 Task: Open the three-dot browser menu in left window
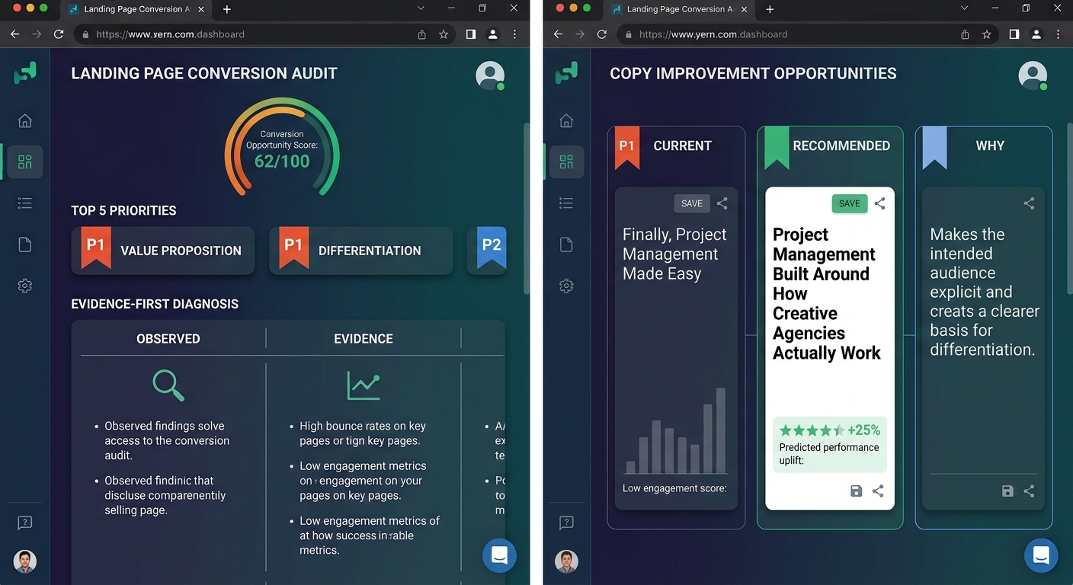pos(515,34)
